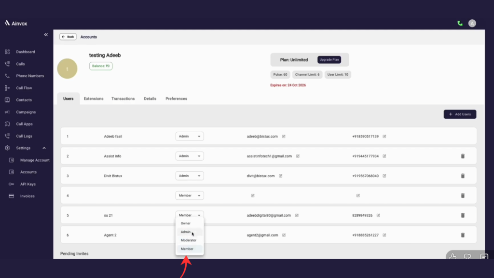Open Call Flow in the sidebar
Viewport: 494px width, 278px height.
point(24,88)
